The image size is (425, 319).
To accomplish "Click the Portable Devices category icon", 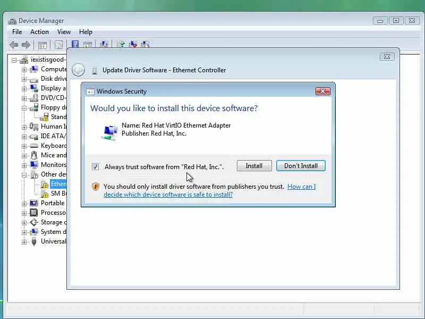I will [x=34, y=203].
